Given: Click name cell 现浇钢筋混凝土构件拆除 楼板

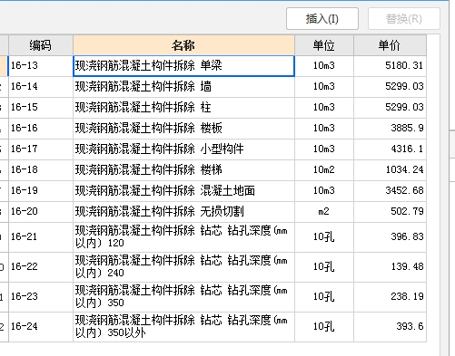Looking at the screenshot, I should pos(183,129).
